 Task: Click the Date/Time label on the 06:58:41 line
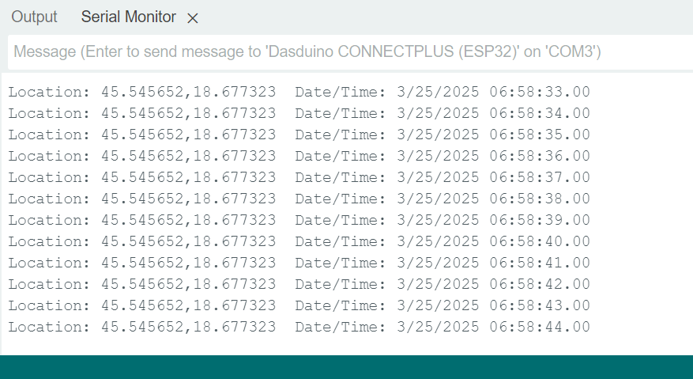341,263
